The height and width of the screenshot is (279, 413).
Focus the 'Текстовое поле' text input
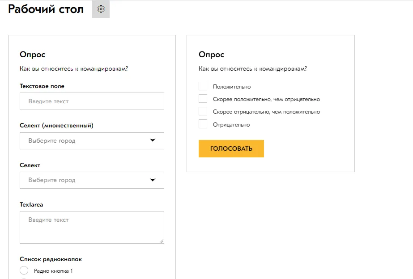[92, 101]
